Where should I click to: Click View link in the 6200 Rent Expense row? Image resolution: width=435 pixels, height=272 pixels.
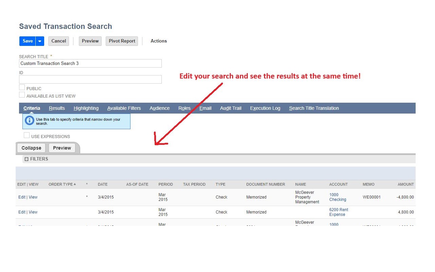click(x=33, y=212)
